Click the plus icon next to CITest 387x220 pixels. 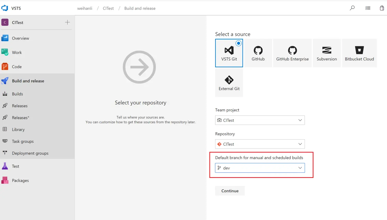(67, 22)
